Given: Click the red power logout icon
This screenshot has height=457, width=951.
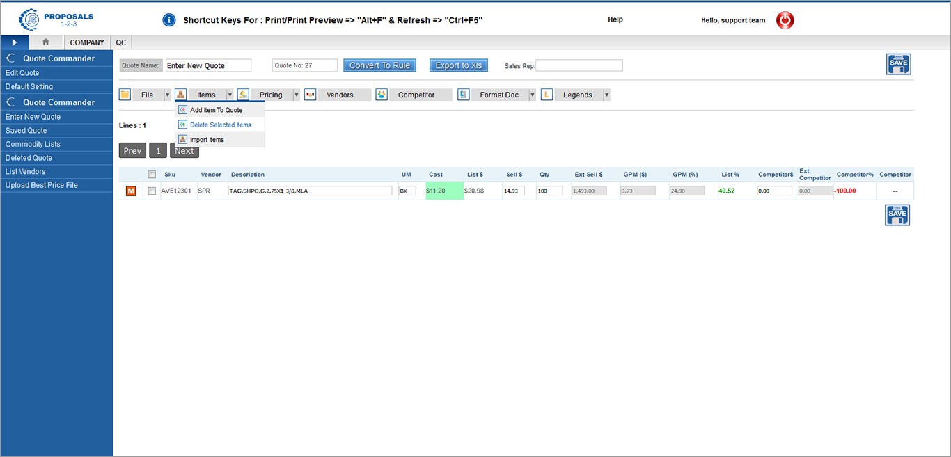Looking at the screenshot, I should (785, 20).
